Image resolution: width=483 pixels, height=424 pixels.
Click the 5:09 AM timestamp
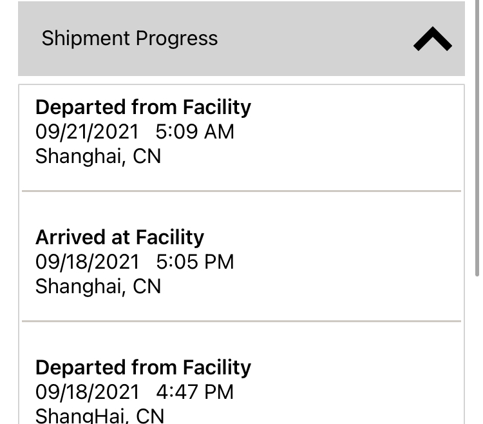pyautogui.click(x=195, y=132)
